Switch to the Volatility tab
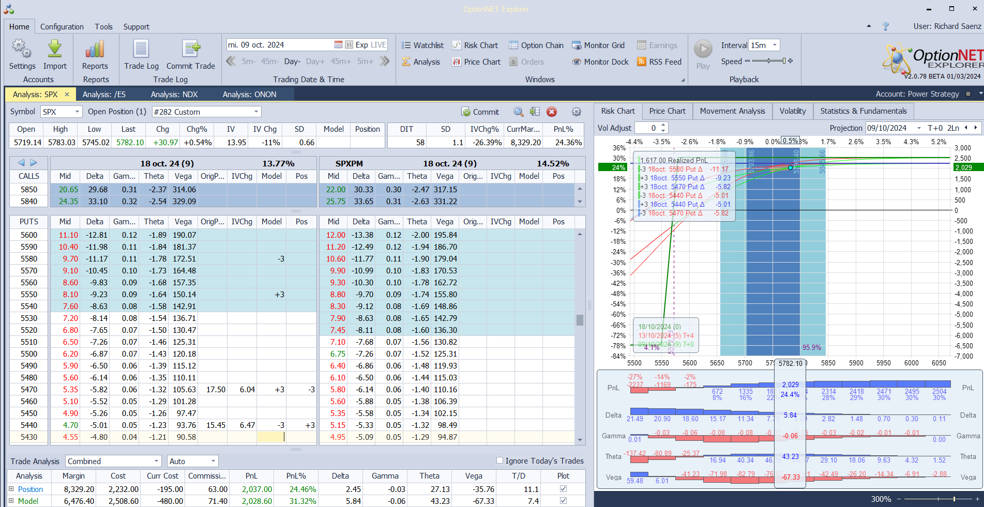Image resolution: width=984 pixels, height=507 pixels. click(x=793, y=111)
